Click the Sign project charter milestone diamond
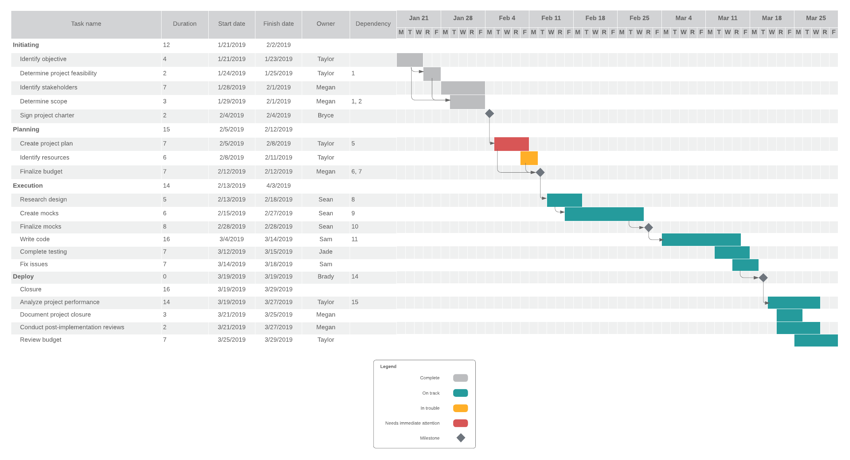The height and width of the screenshot is (460, 850). pos(490,114)
